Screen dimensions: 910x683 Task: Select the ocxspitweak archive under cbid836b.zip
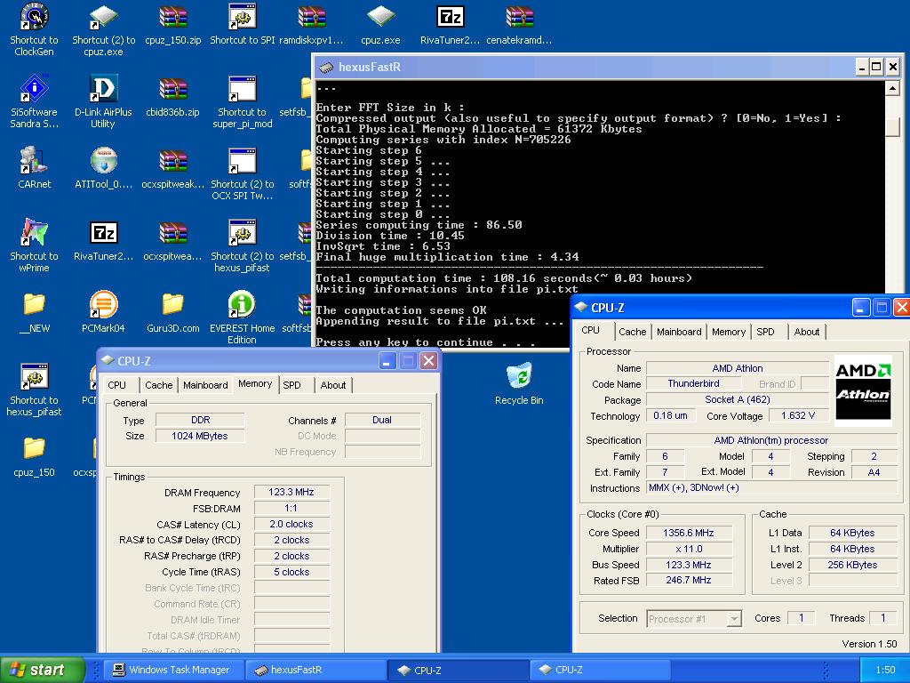point(173,160)
